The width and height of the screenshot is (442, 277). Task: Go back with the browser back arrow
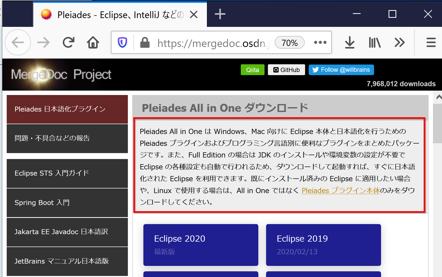coord(18,42)
